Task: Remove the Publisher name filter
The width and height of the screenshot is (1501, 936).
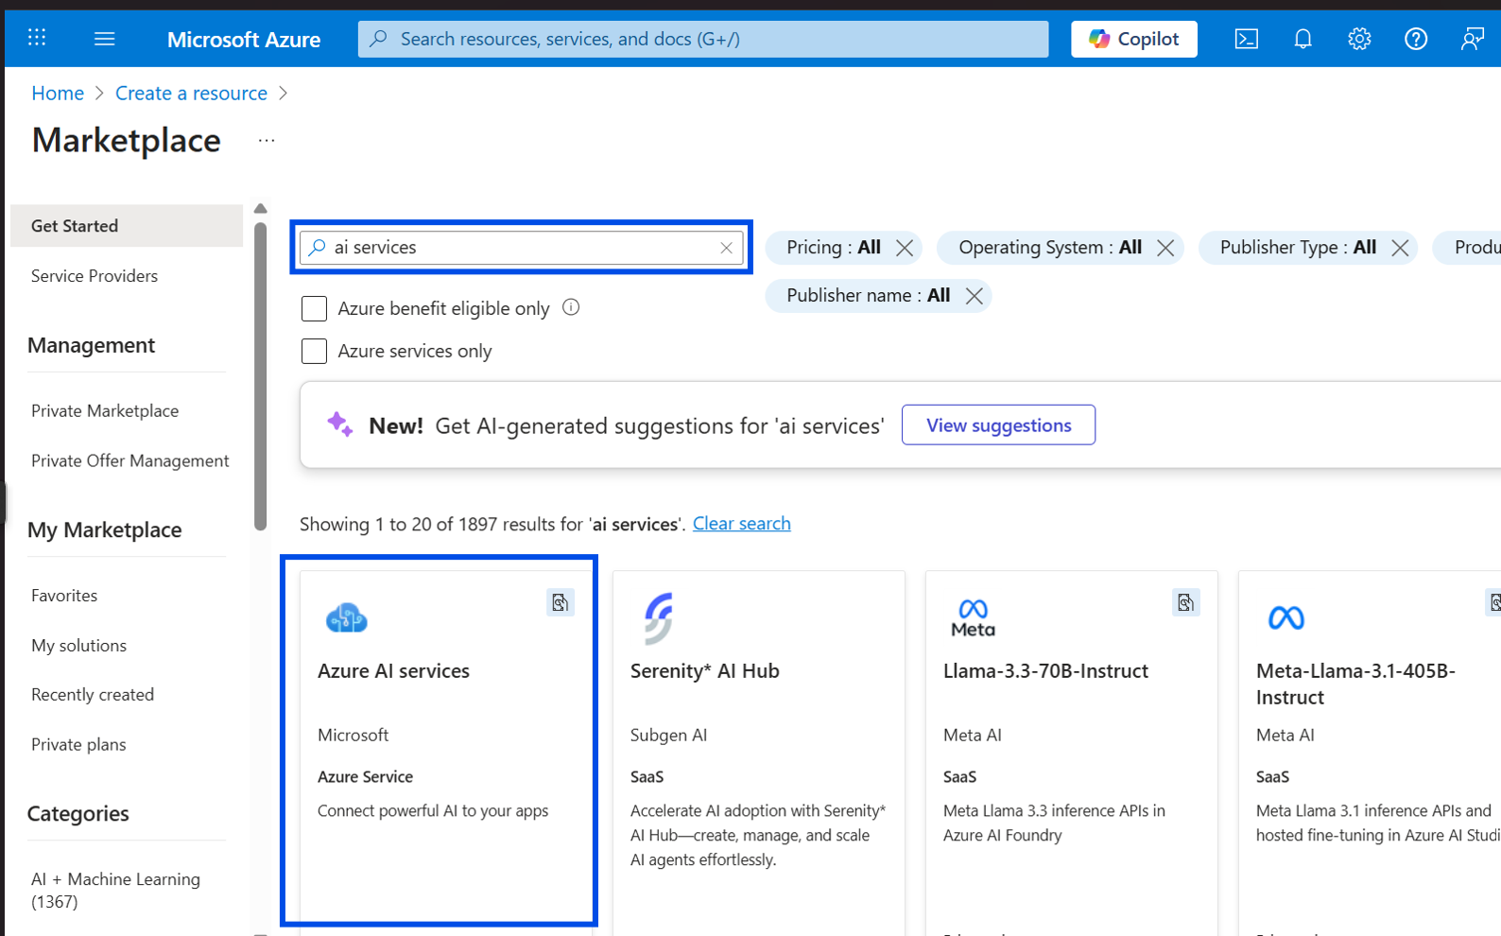Action: (975, 296)
